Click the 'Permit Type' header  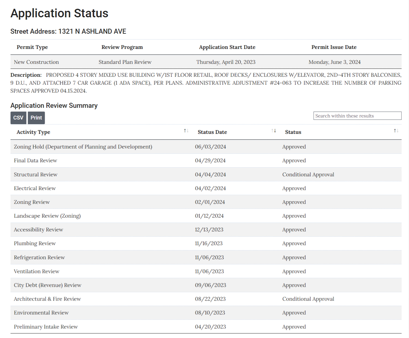(32, 47)
